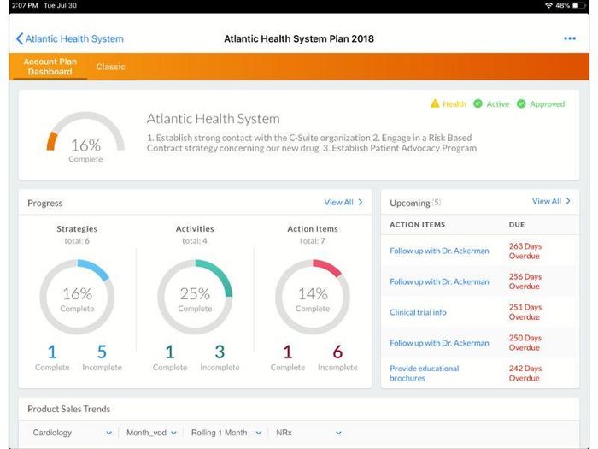Image resolution: width=598 pixels, height=449 pixels.
Task: Tap the yellow Health warning triangle icon
Action: click(x=435, y=103)
